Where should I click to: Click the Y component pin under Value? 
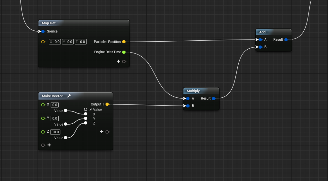coord(86,119)
